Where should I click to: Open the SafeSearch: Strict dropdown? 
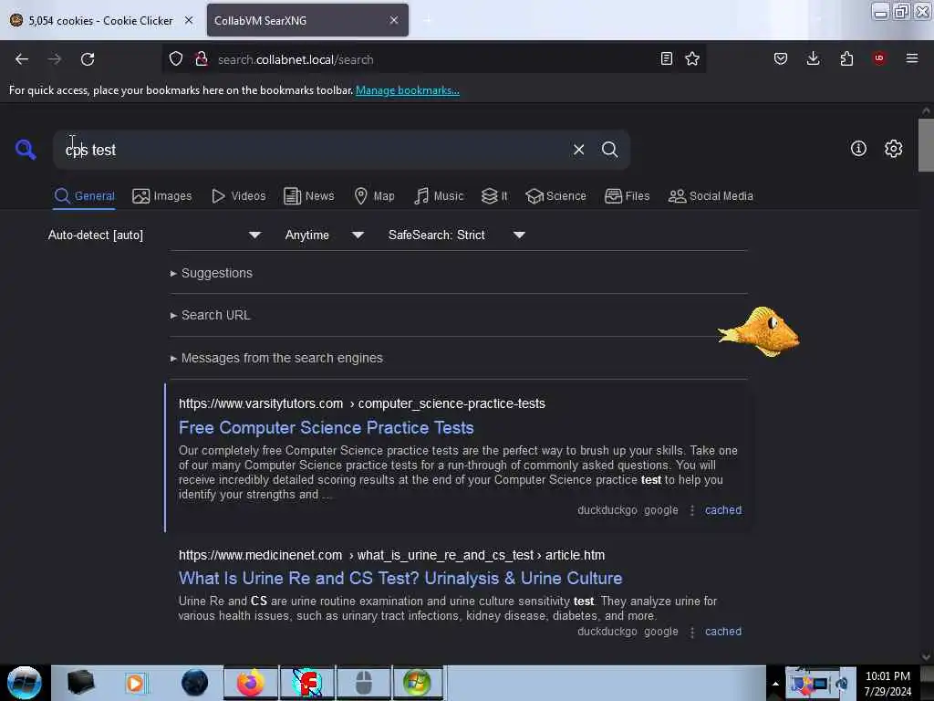[457, 235]
